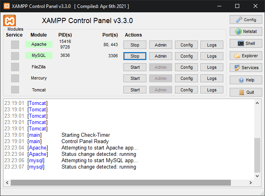Click Apache PID 9728
The height and width of the screenshot is (196, 265).
click(65, 47)
